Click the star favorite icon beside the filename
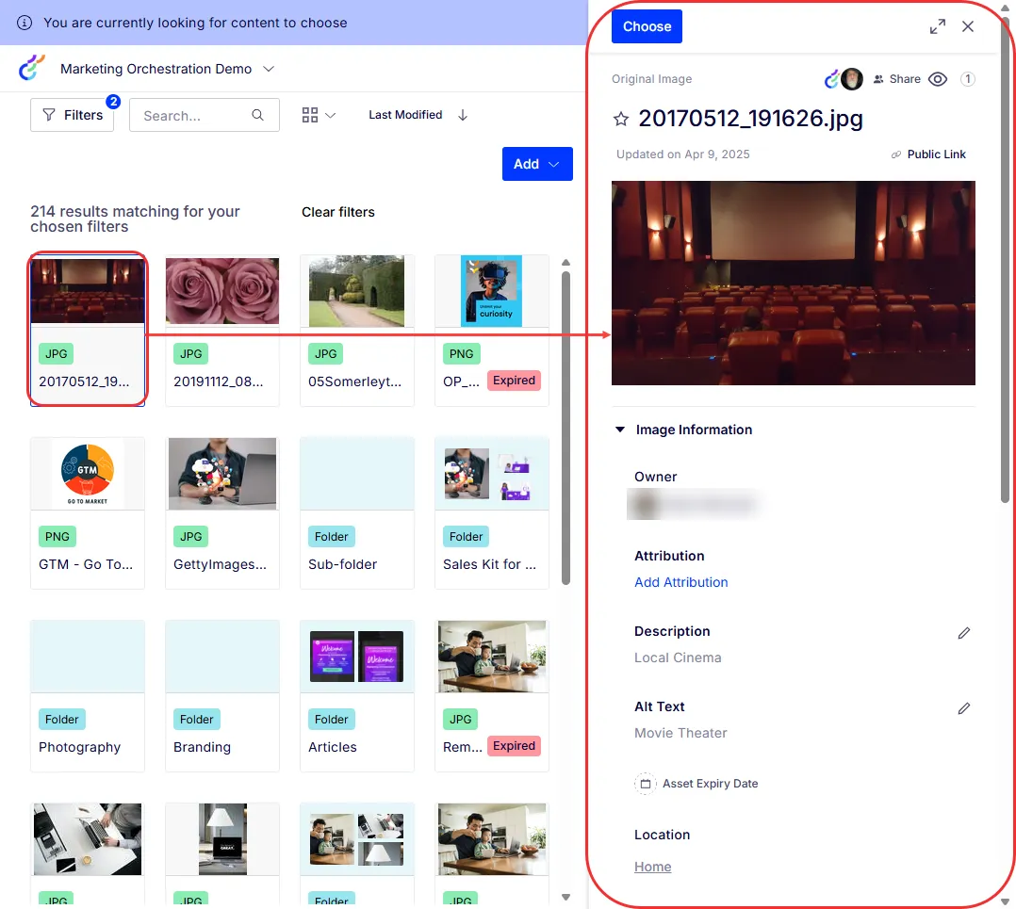Viewport: 1016px width, 909px height. pyautogui.click(x=621, y=119)
